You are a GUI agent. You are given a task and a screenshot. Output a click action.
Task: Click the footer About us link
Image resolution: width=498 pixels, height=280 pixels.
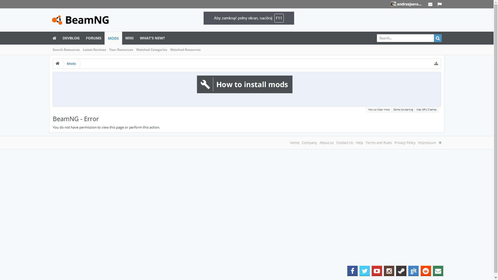tap(326, 143)
